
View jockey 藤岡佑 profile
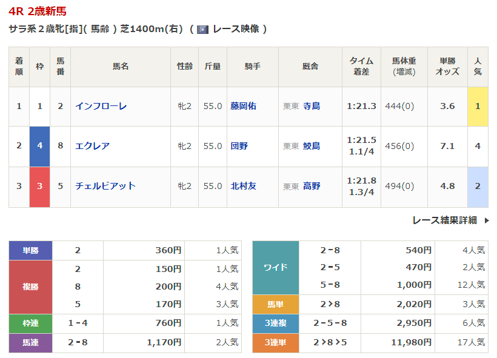coord(243,106)
